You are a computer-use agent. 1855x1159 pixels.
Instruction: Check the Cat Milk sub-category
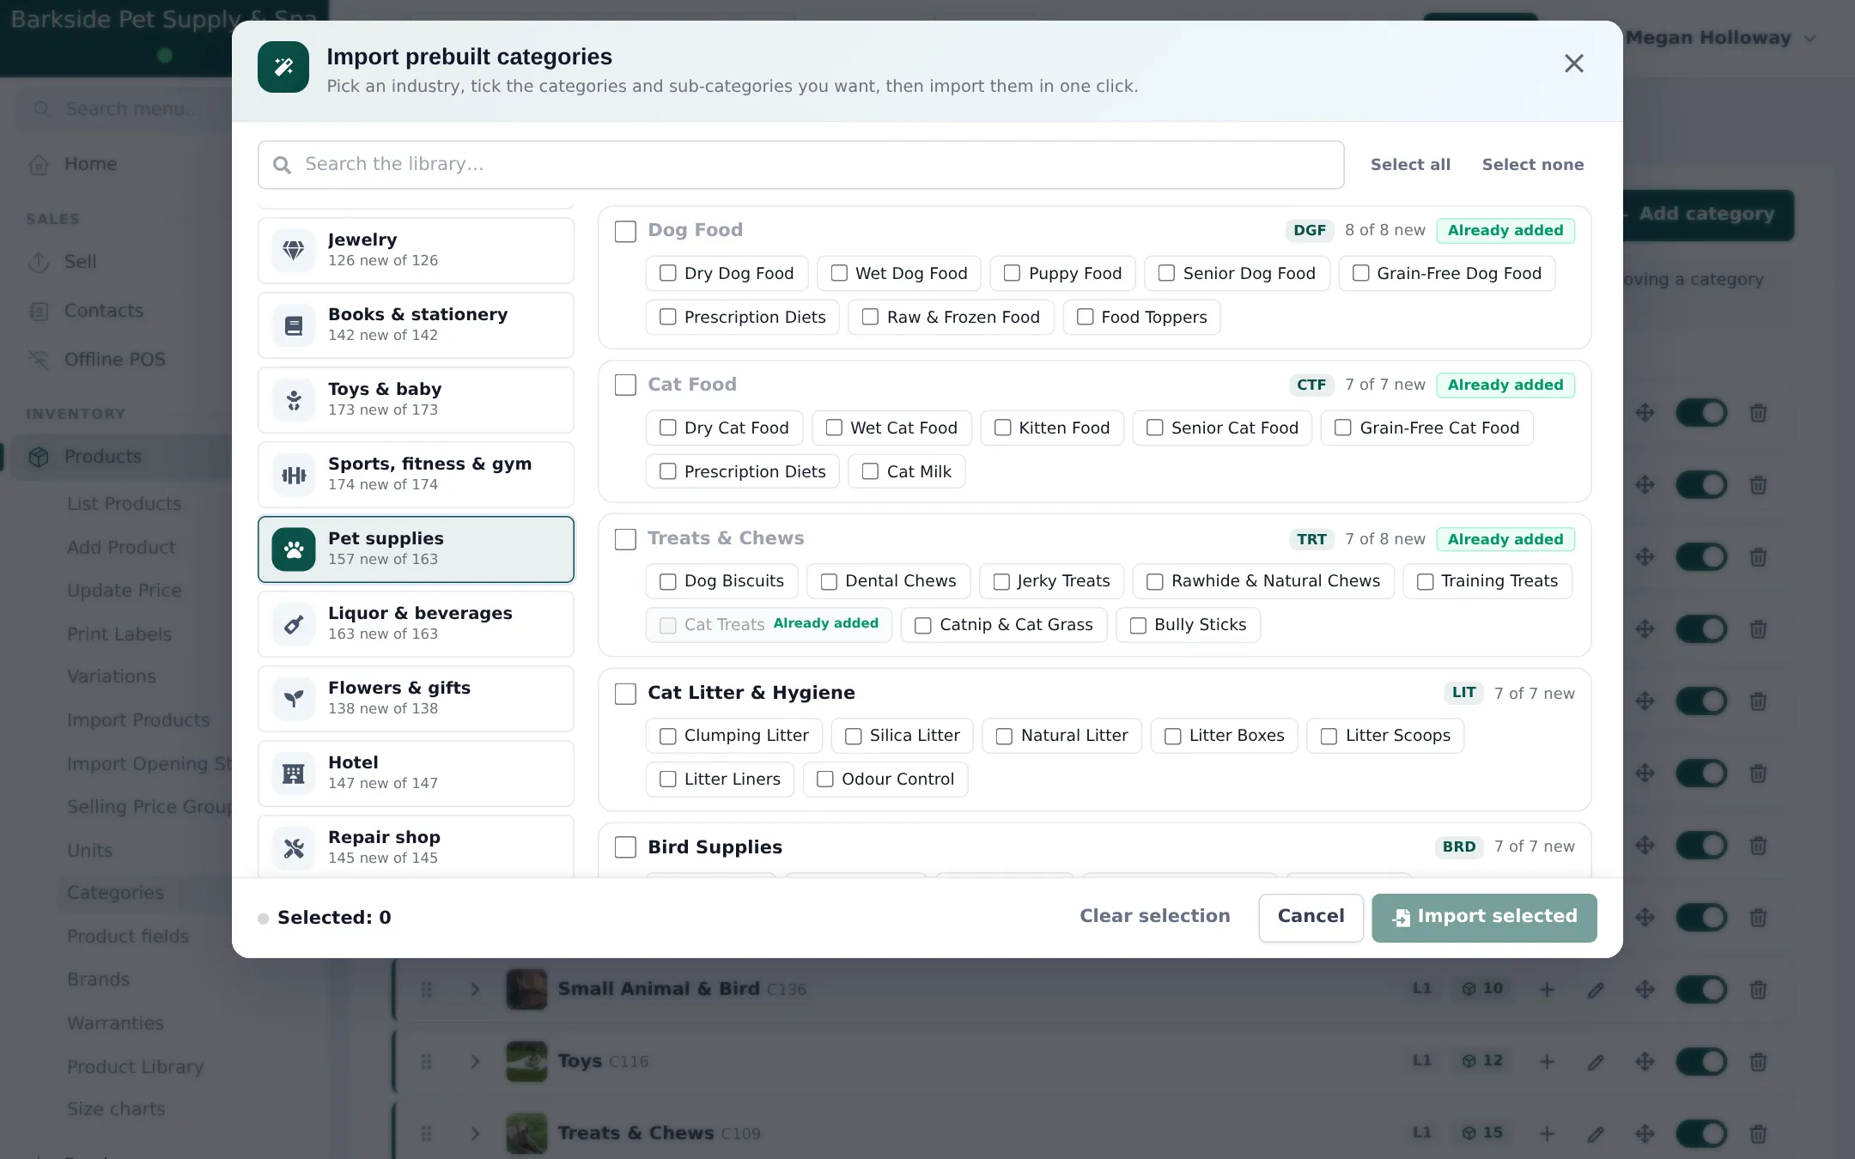point(870,471)
